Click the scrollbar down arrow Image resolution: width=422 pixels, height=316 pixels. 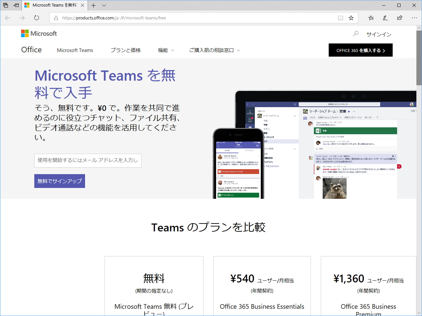coord(419,313)
